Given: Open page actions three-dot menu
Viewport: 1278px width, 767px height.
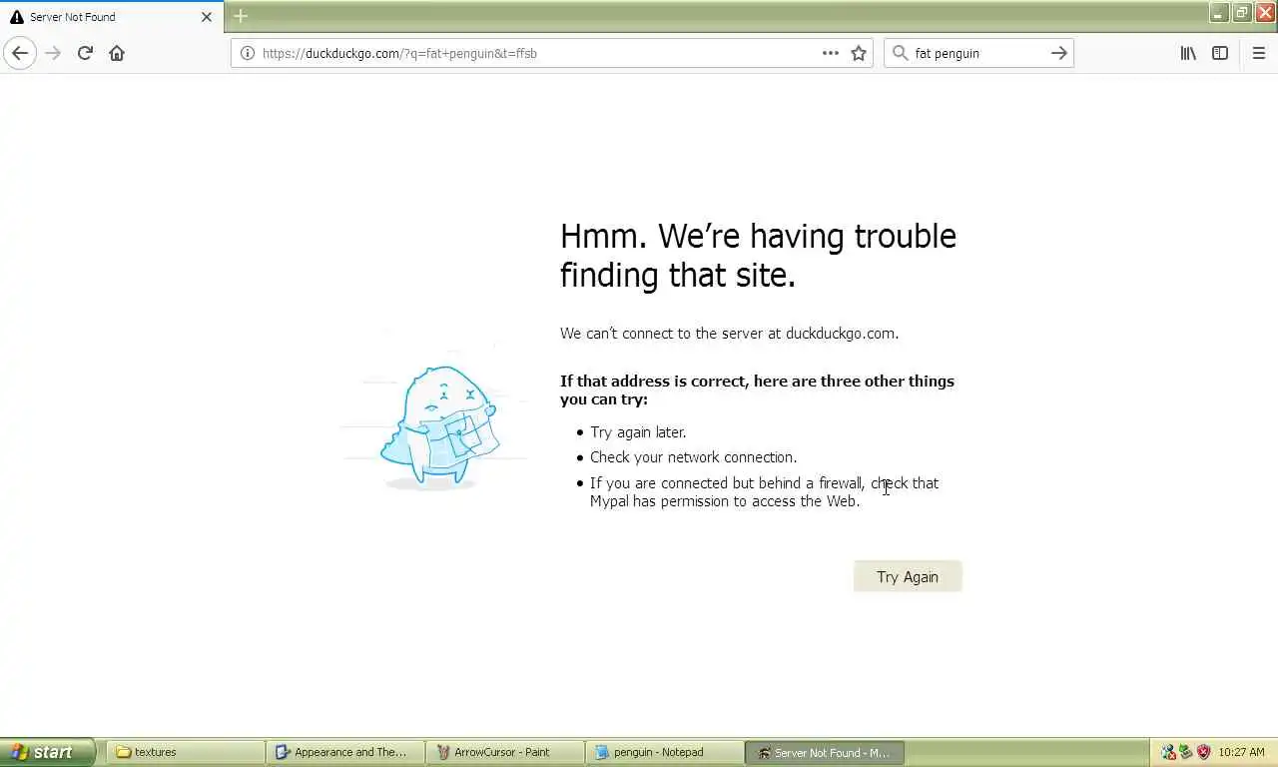Looking at the screenshot, I should [831, 53].
